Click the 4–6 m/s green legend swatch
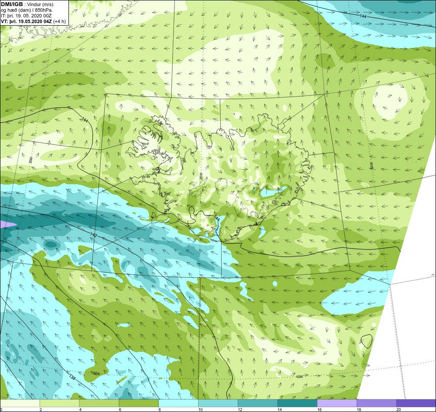Image resolution: width=436 pixels, height=412 pixels. click(x=99, y=403)
